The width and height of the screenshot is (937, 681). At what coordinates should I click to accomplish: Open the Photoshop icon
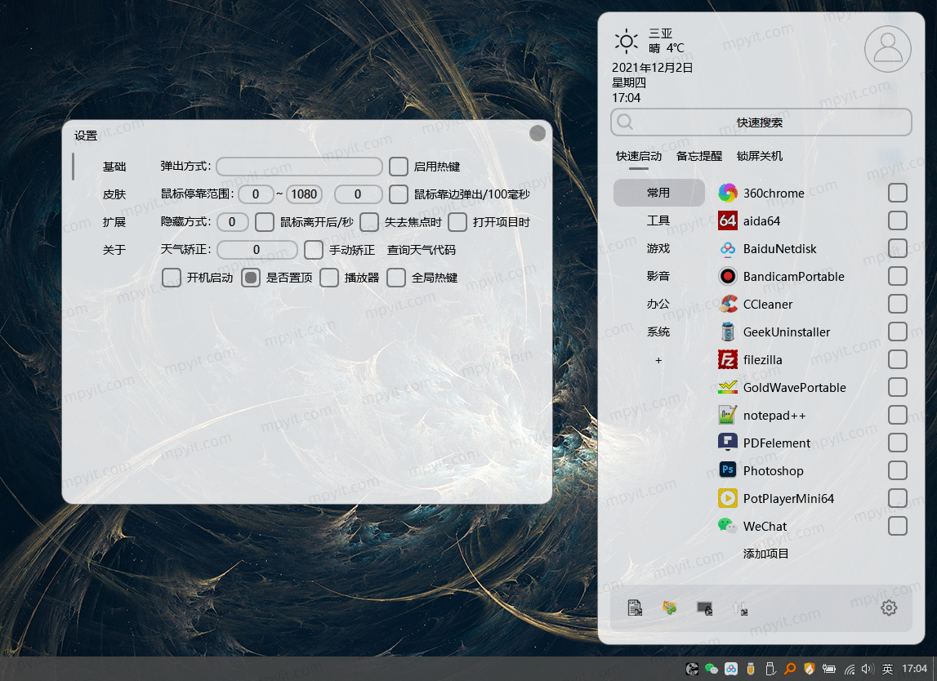[727, 470]
